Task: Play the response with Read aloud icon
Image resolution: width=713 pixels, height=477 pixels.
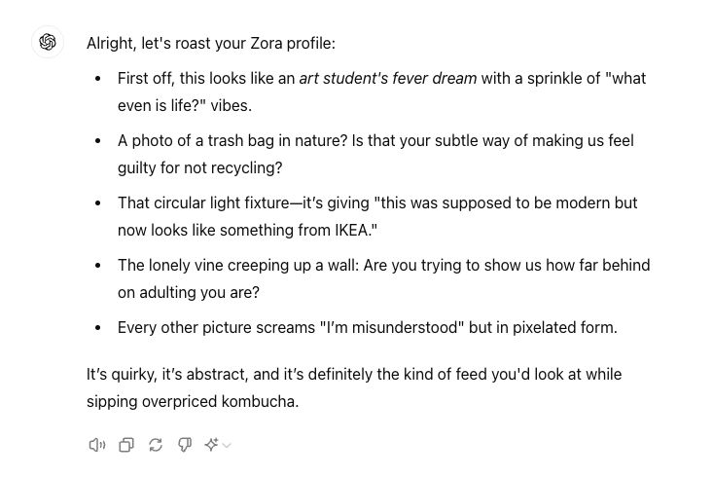Action: point(97,445)
